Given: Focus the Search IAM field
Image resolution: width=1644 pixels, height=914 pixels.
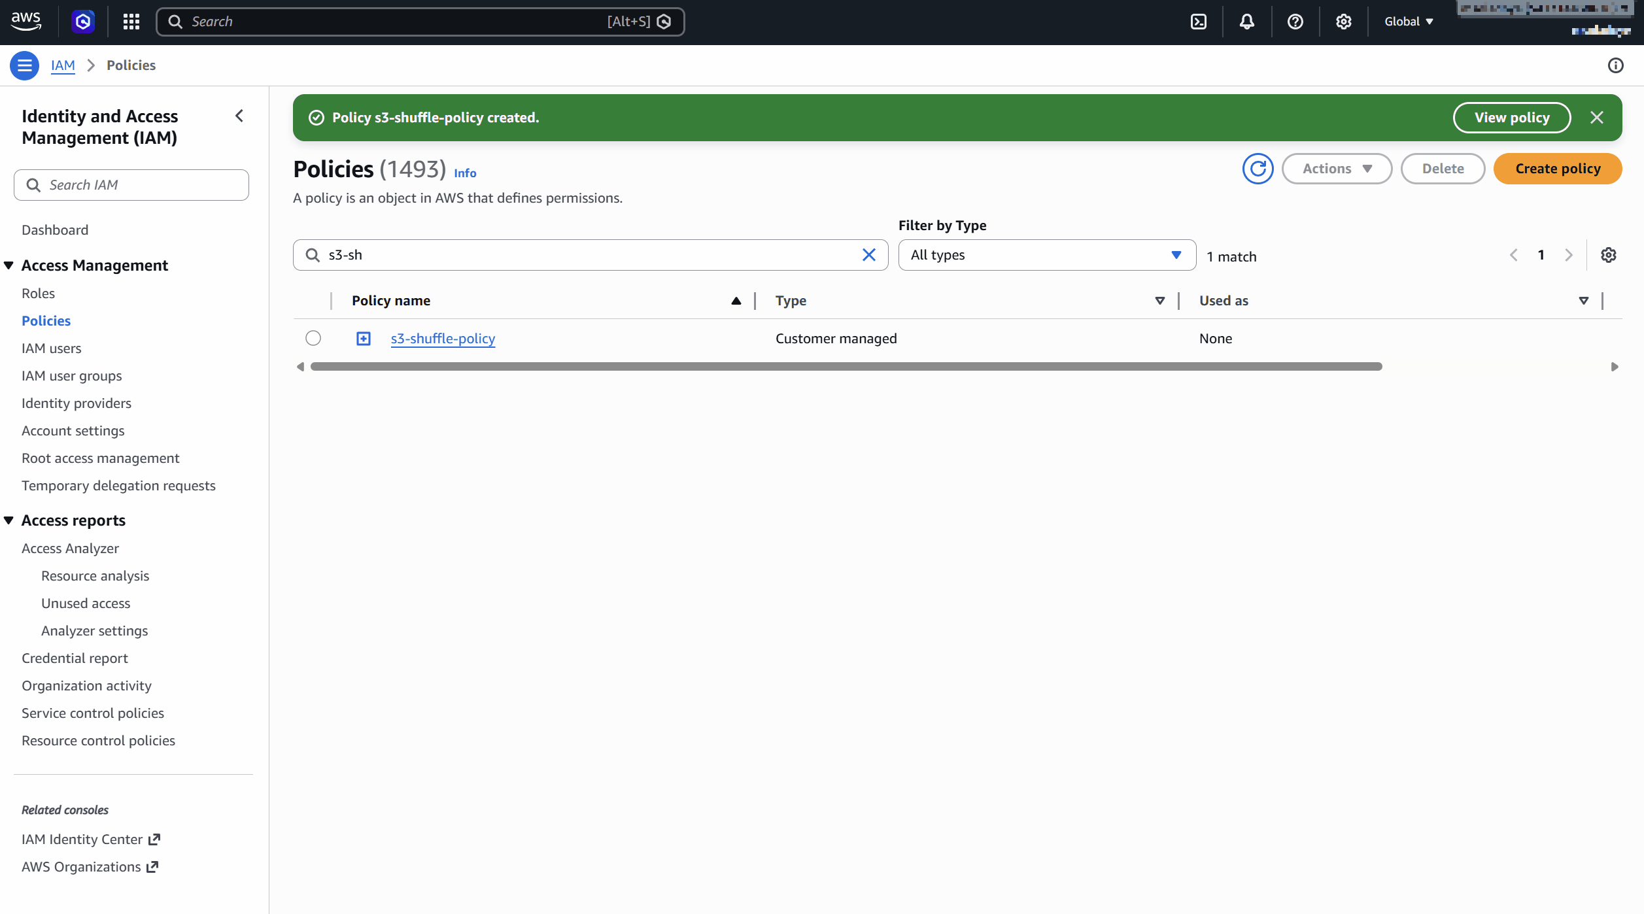Looking at the screenshot, I should 131,185.
